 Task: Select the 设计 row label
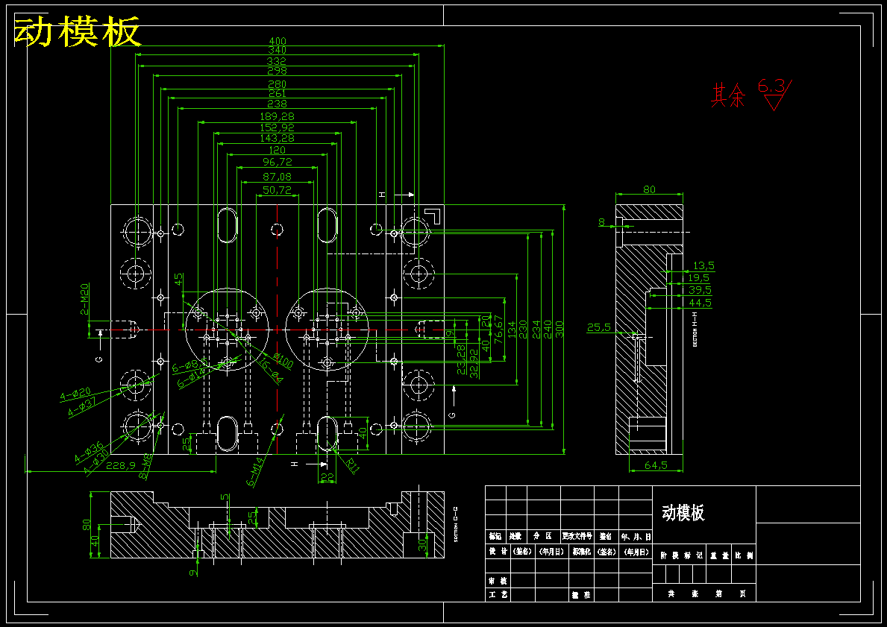[498, 551]
